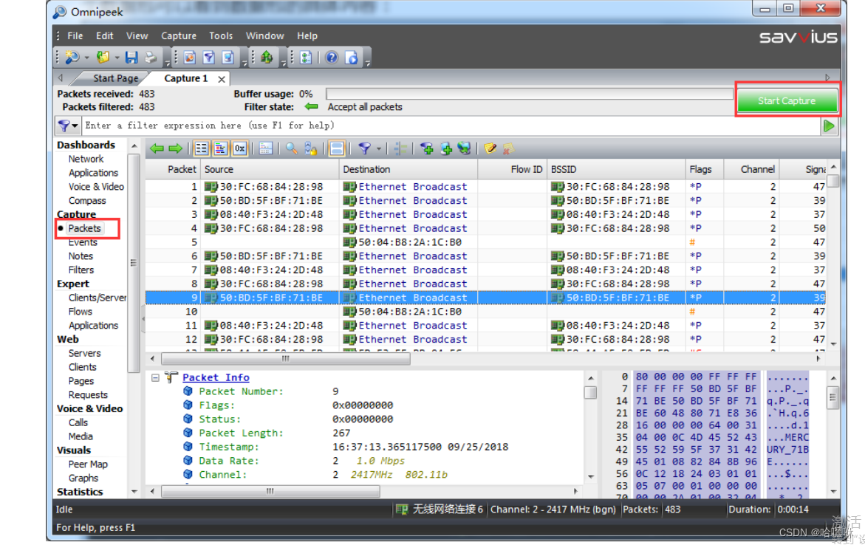The width and height of the screenshot is (865, 545).
Task: Click the Open file folder icon
Action: 103,58
